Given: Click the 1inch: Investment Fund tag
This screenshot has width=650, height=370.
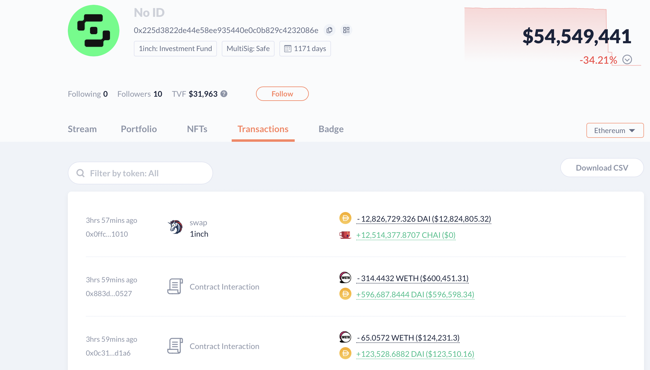Looking at the screenshot, I should [x=175, y=49].
